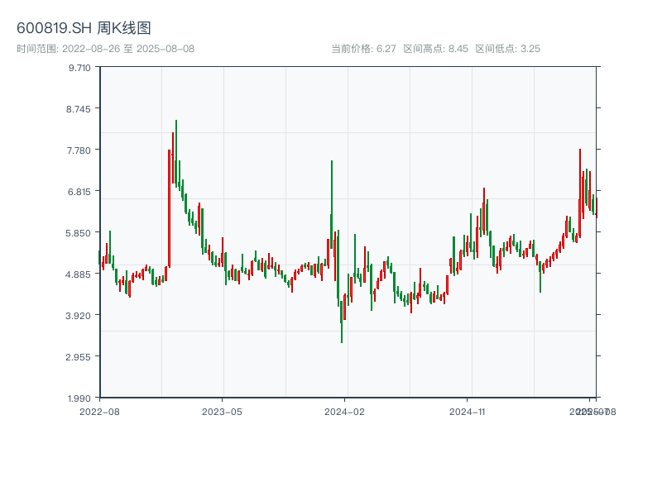Click the 2024-02 x-axis date label

click(345, 411)
